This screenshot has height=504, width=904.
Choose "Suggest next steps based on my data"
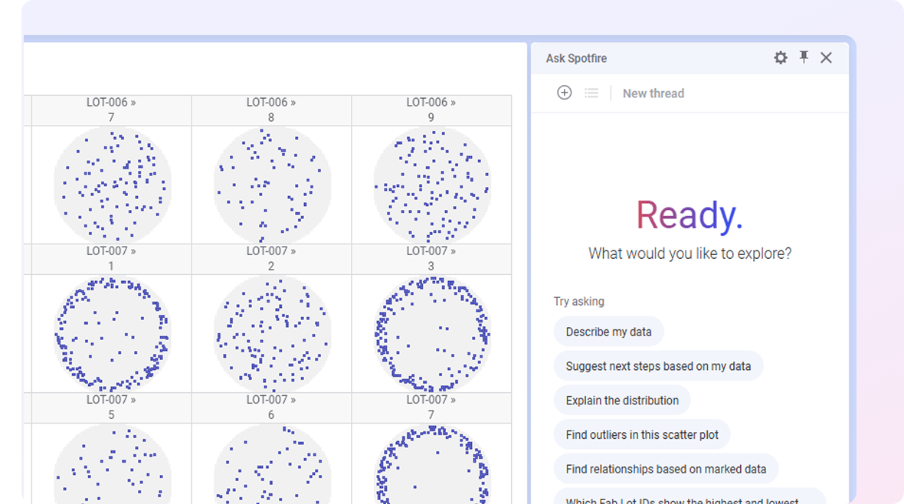[658, 366]
